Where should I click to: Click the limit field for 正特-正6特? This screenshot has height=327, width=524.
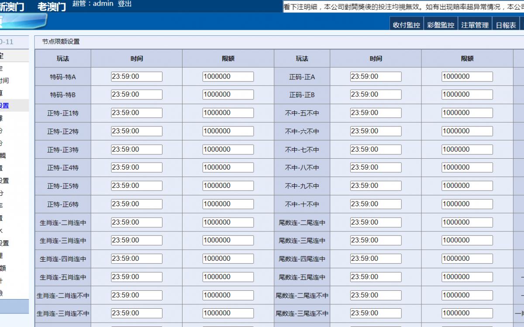[228, 204]
